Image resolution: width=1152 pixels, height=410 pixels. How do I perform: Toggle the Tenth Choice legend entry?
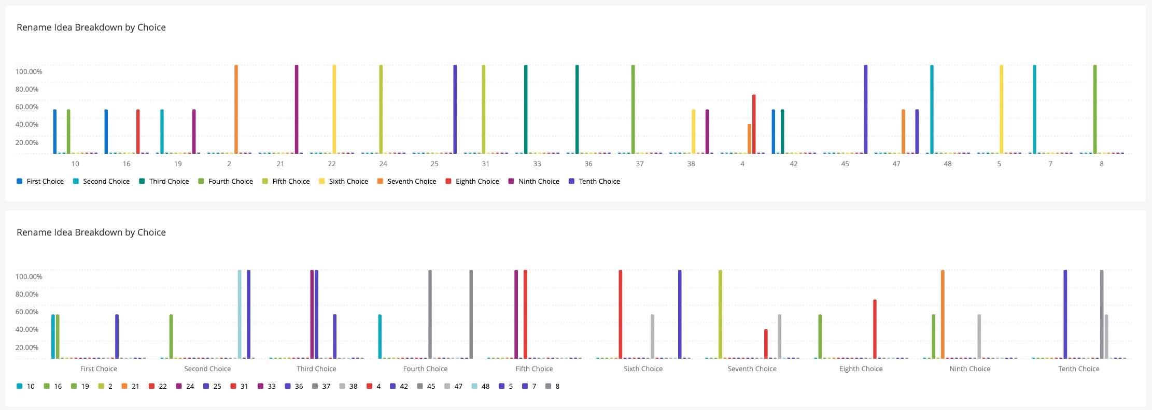pos(594,181)
